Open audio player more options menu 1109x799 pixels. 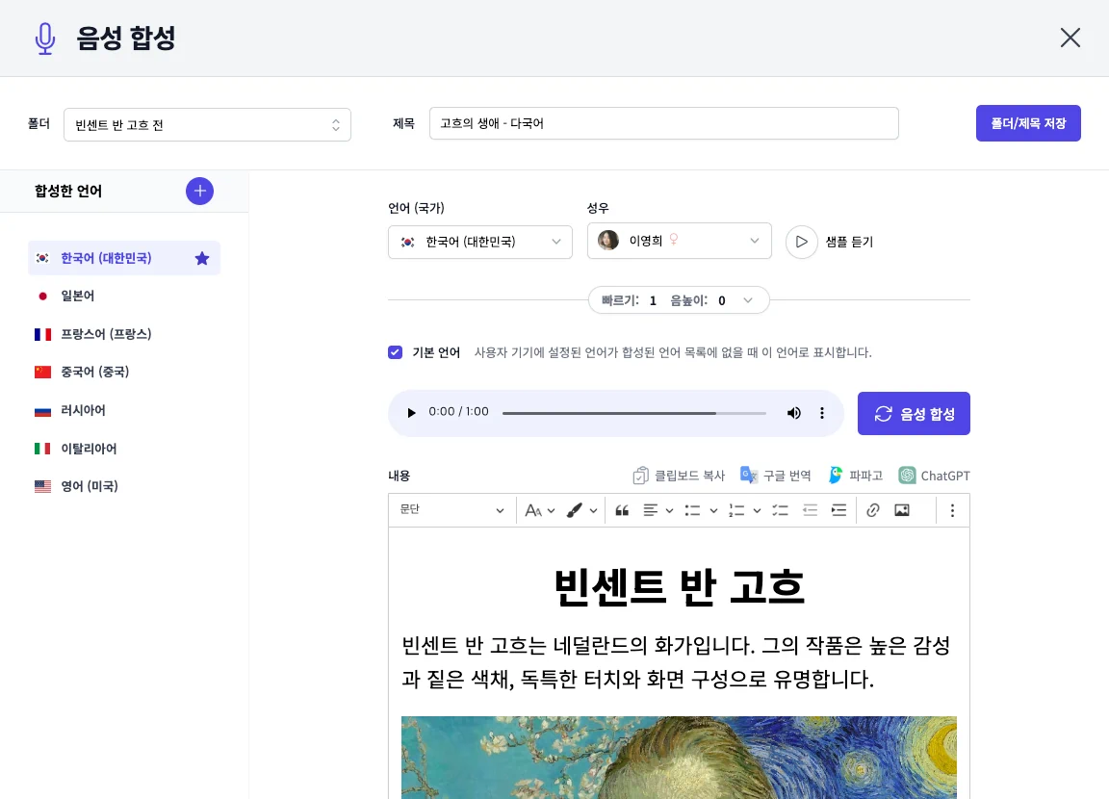822,413
